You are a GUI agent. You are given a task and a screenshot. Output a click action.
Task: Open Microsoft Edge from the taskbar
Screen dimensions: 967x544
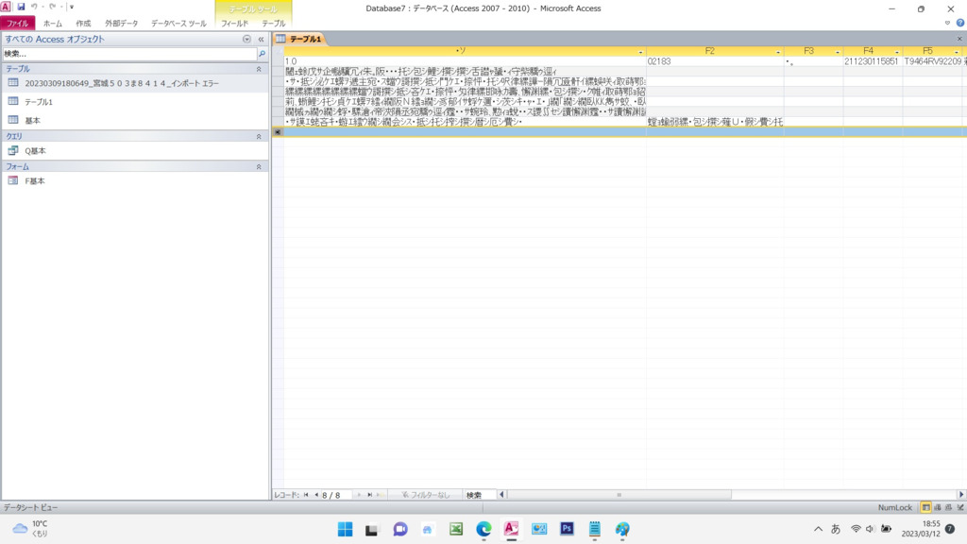483,529
